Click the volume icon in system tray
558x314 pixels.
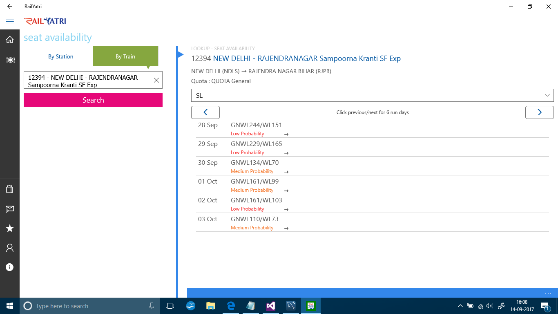pyautogui.click(x=489, y=306)
